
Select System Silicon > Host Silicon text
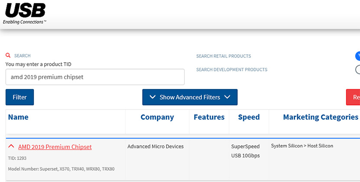pos(302,146)
